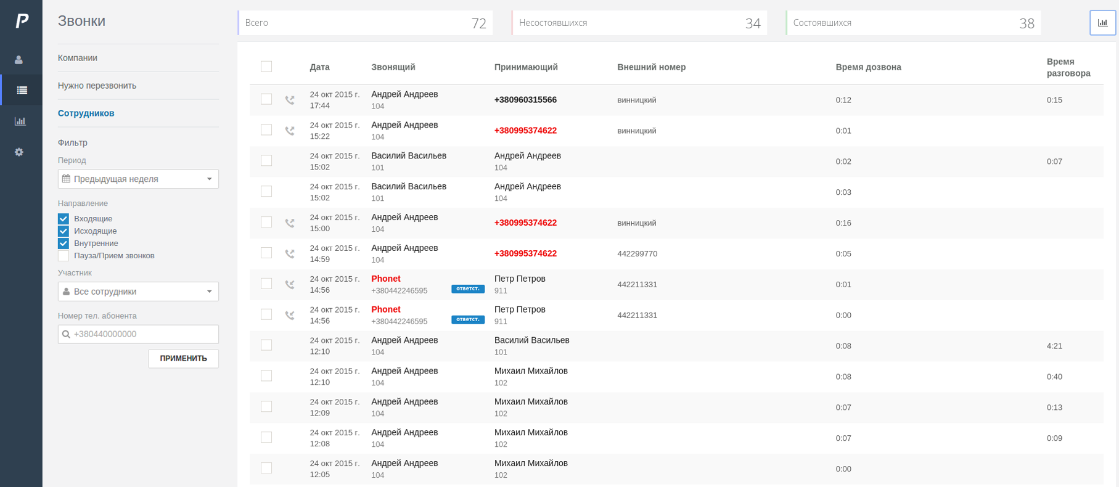Open the settings gear icon in sidebar
The height and width of the screenshot is (487, 1119).
click(x=19, y=152)
